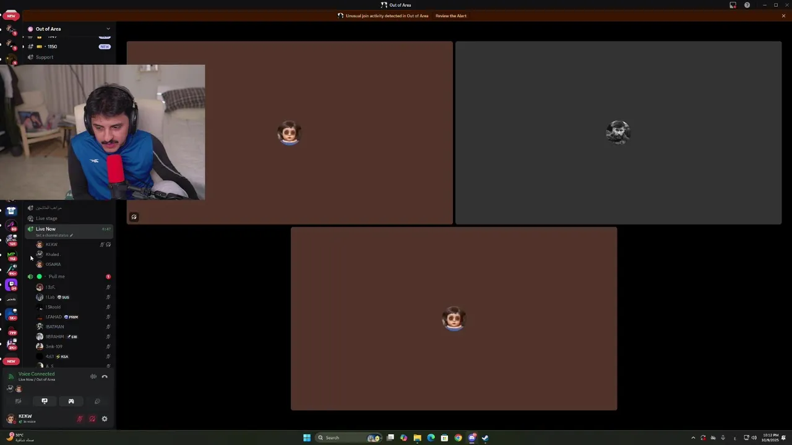Expand the Out of Area server dropdown
Viewport: 792px width, 445px height.
108,29
